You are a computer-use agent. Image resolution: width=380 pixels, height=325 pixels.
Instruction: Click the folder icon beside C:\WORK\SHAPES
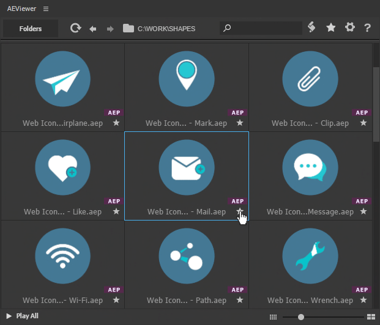pyautogui.click(x=129, y=28)
